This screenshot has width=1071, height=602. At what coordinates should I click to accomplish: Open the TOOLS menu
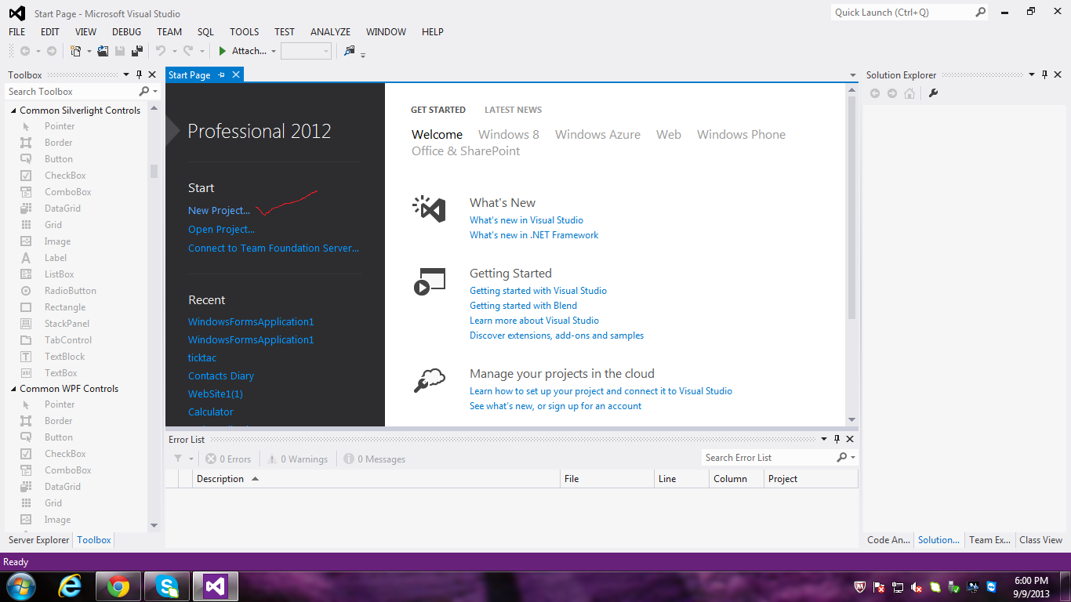coord(244,32)
